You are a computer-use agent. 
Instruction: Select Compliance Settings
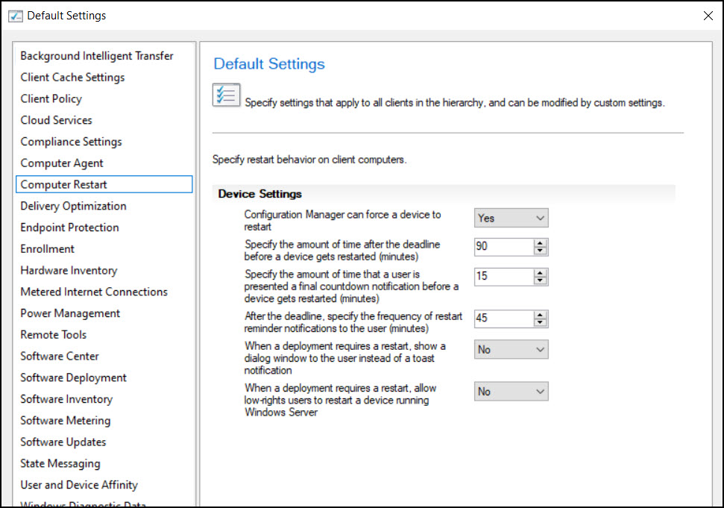coord(71,142)
